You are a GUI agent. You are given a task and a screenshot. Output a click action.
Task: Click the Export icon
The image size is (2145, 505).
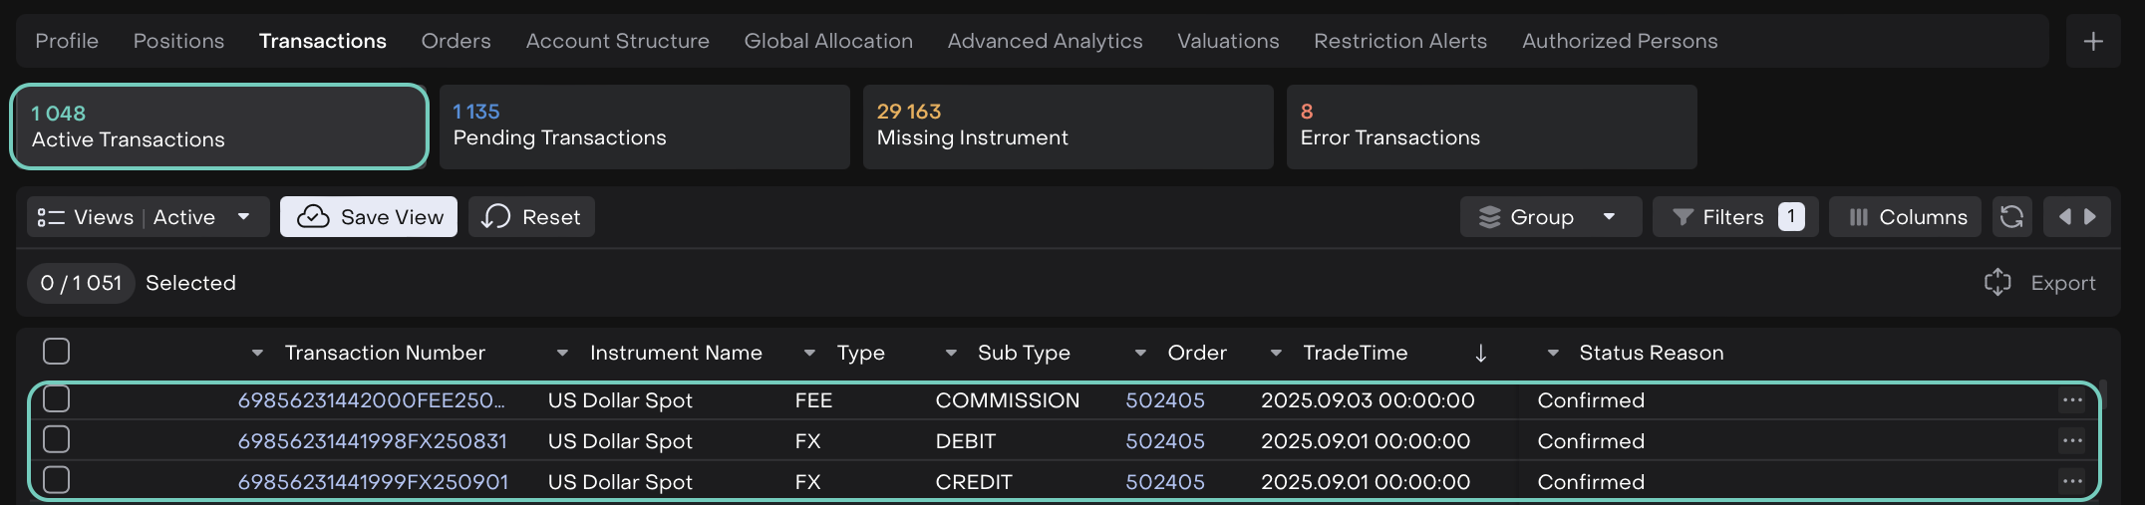(x=1997, y=283)
